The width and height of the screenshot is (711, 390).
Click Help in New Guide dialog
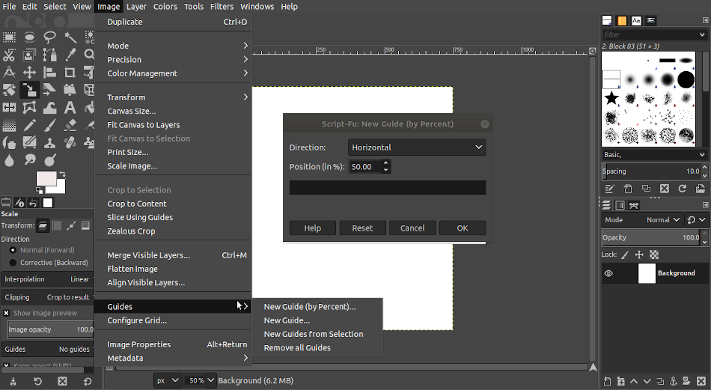tap(312, 228)
